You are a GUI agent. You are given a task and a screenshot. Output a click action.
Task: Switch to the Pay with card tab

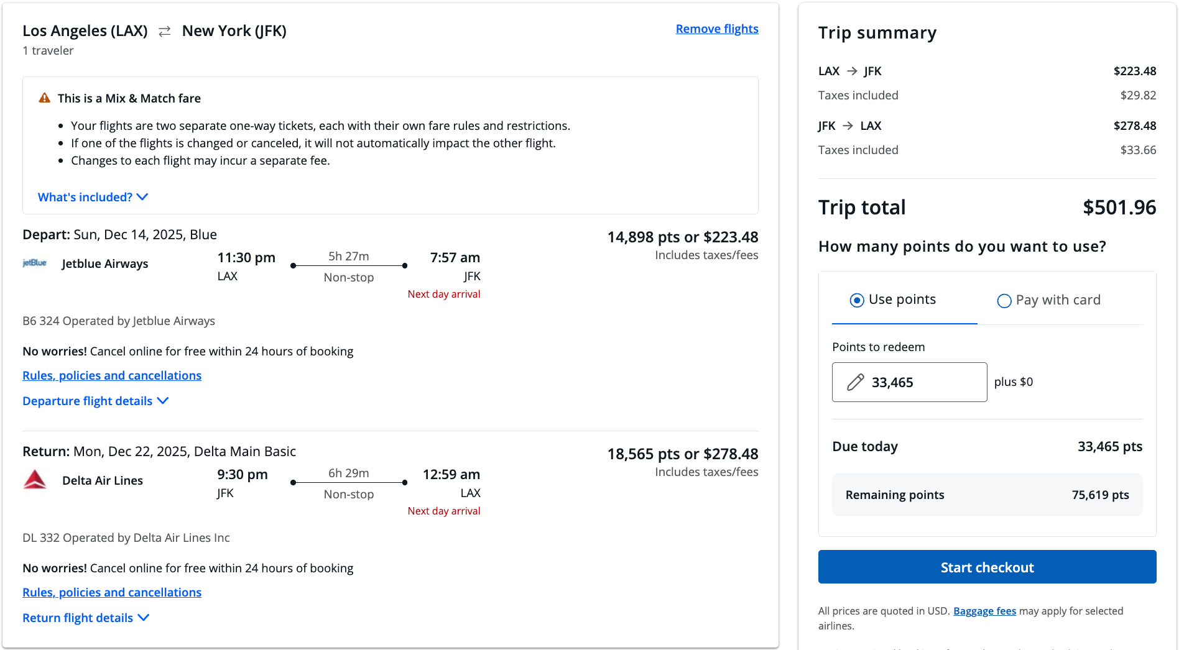click(x=1058, y=300)
